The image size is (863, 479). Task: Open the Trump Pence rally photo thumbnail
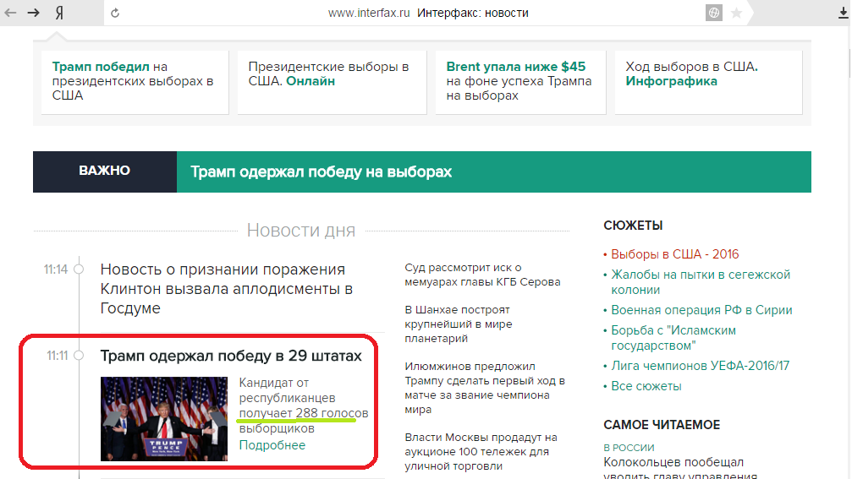point(164,418)
